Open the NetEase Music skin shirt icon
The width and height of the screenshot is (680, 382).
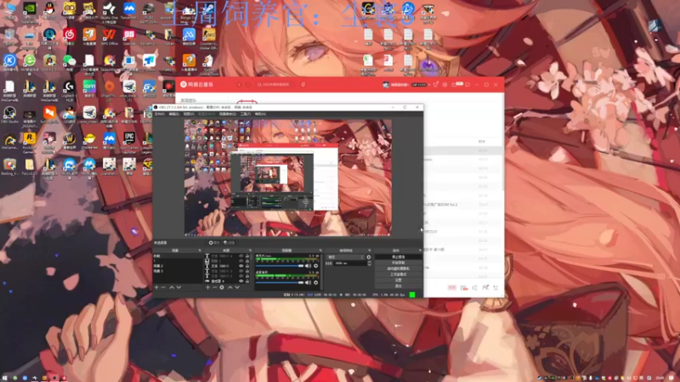pos(435,85)
